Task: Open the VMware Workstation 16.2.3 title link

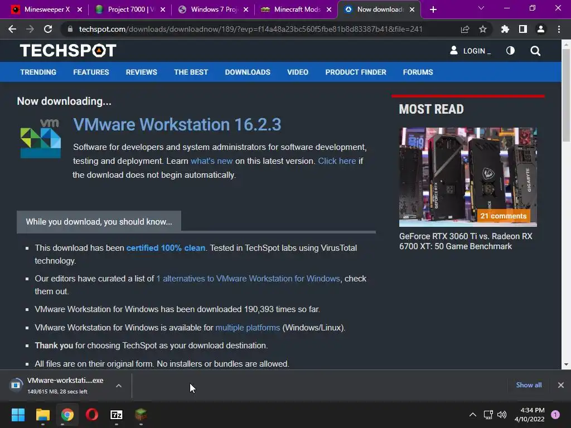Action: 177,124
